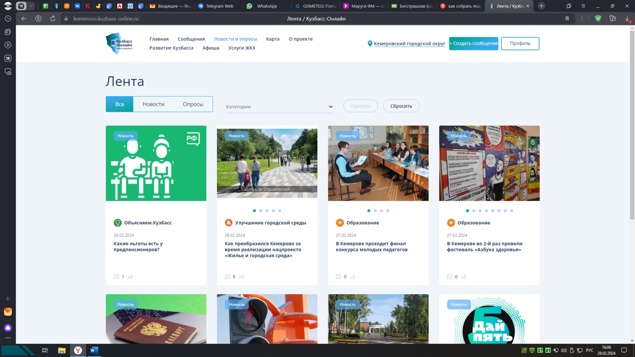This screenshot has width=635, height=357.
Task: Open the green Protect shield icon
Action: (598, 19)
